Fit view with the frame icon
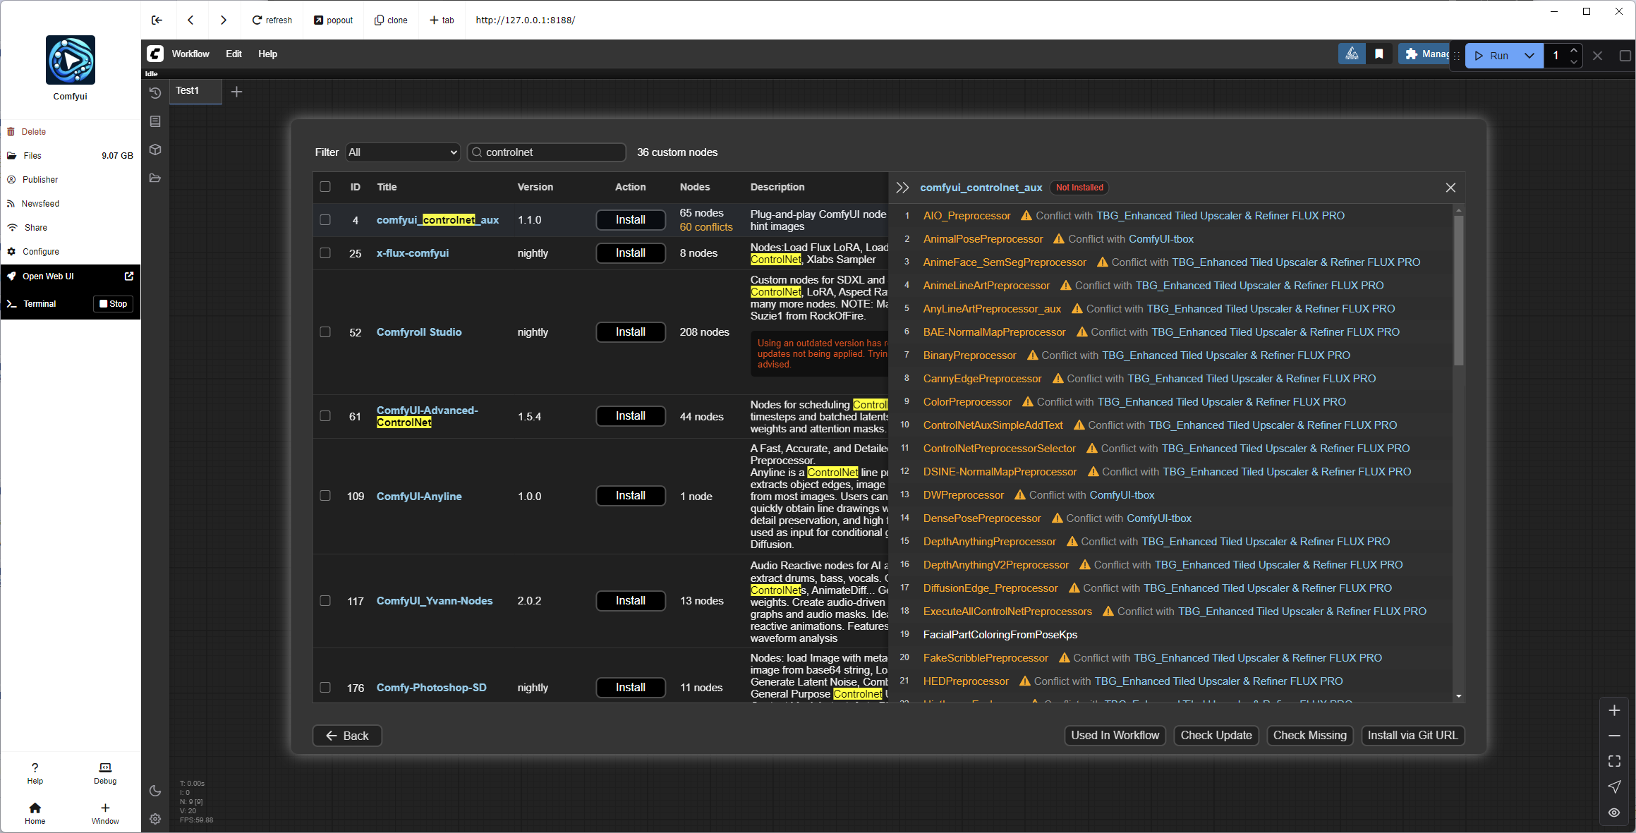This screenshot has width=1636, height=833. click(x=1614, y=761)
